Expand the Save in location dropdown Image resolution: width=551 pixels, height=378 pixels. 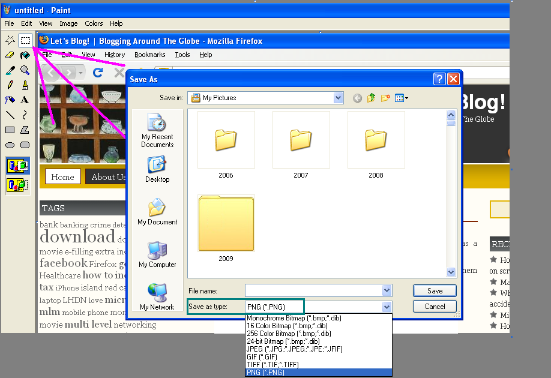[x=338, y=98]
